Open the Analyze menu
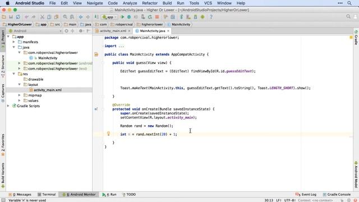The image size is (359, 202). [130, 3]
